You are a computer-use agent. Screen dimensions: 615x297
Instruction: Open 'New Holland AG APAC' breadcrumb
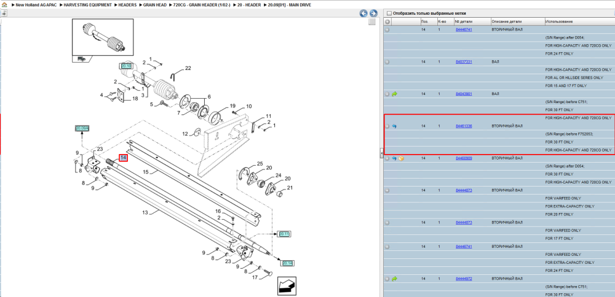click(x=35, y=5)
